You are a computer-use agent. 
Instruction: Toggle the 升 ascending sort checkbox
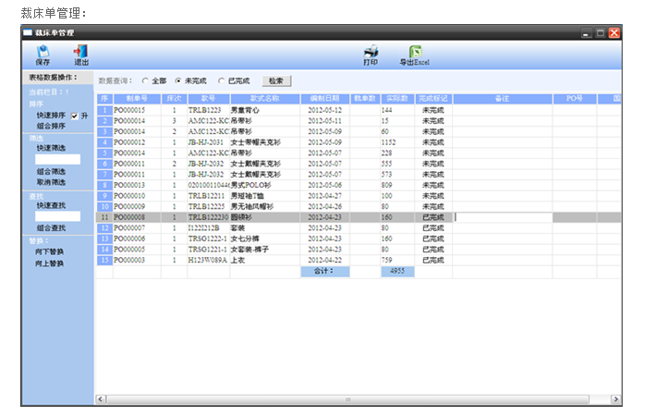75,116
